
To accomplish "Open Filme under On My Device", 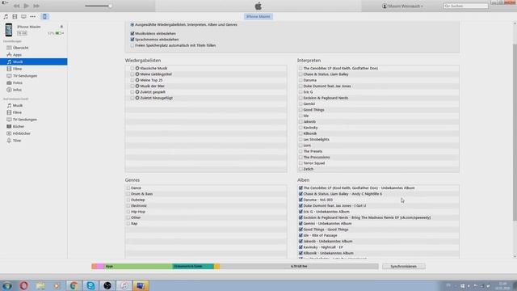I will coord(17,112).
